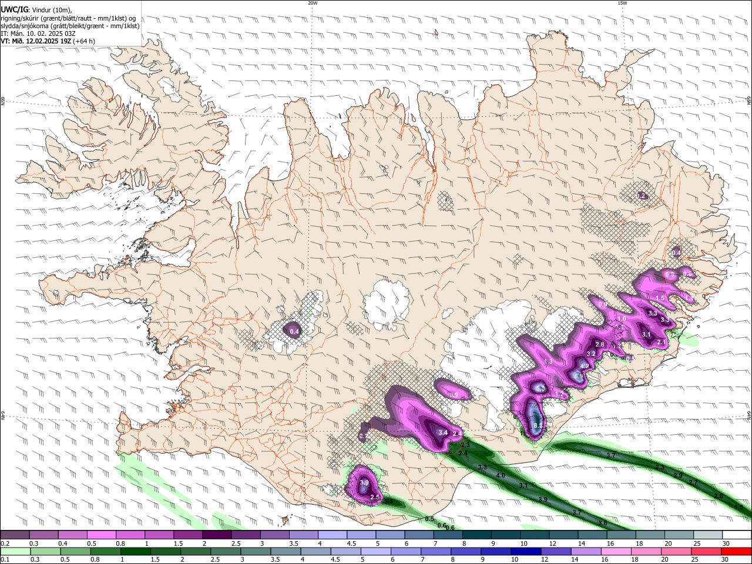This screenshot has height=564, width=752.
Task: Click the 4.2 snowfall value on the map
Action: pos(585,366)
